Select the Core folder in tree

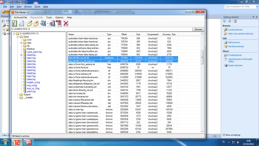(29, 40)
